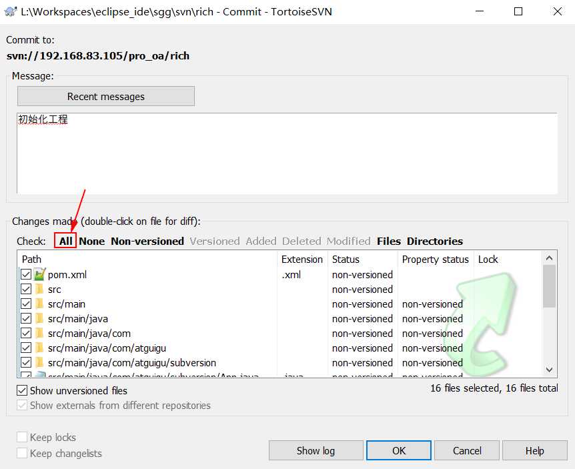Uncheck the src folder checkbox
This screenshot has height=469, width=575.
26,290
